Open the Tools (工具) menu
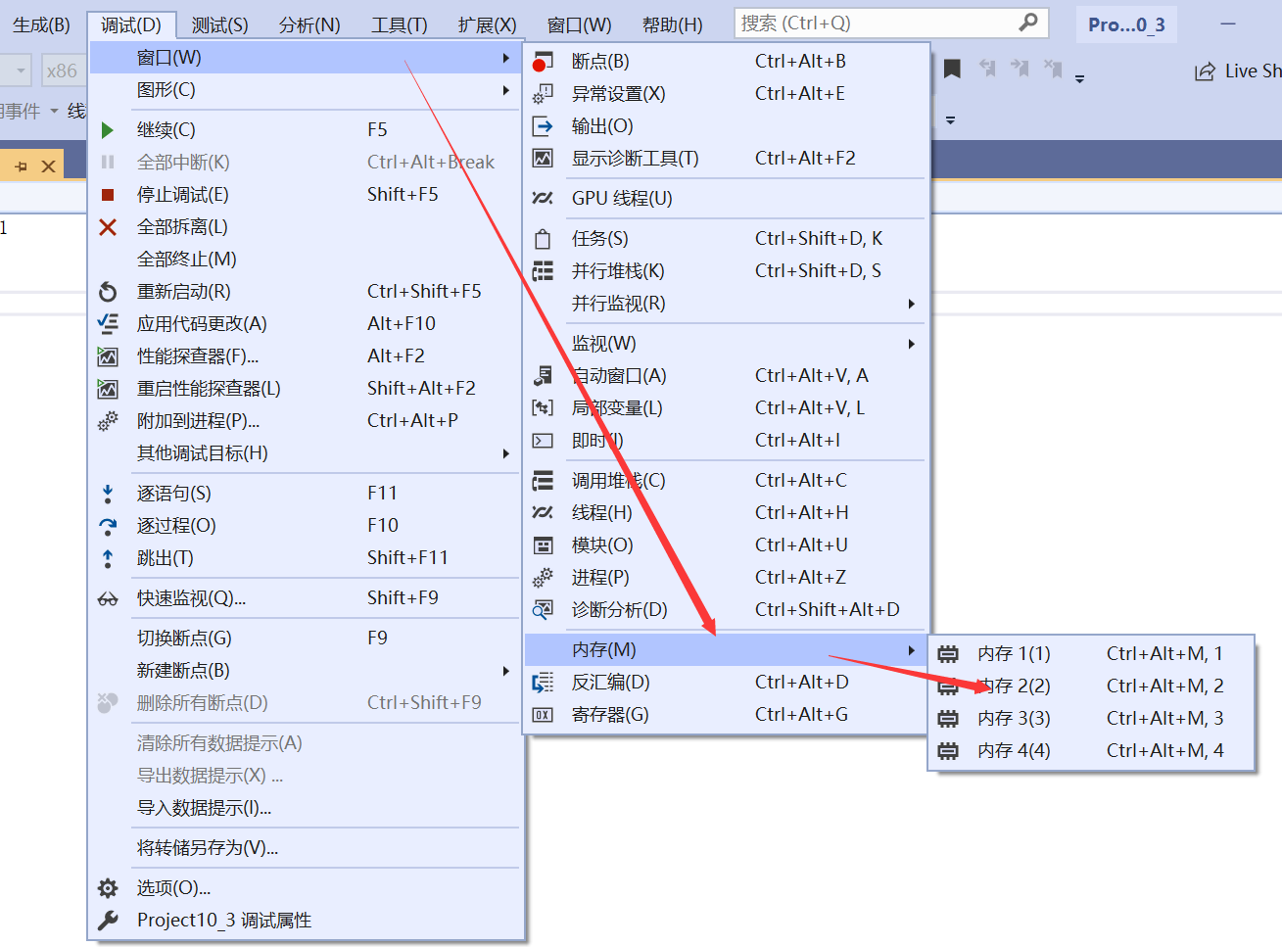 pyautogui.click(x=400, y=24)
